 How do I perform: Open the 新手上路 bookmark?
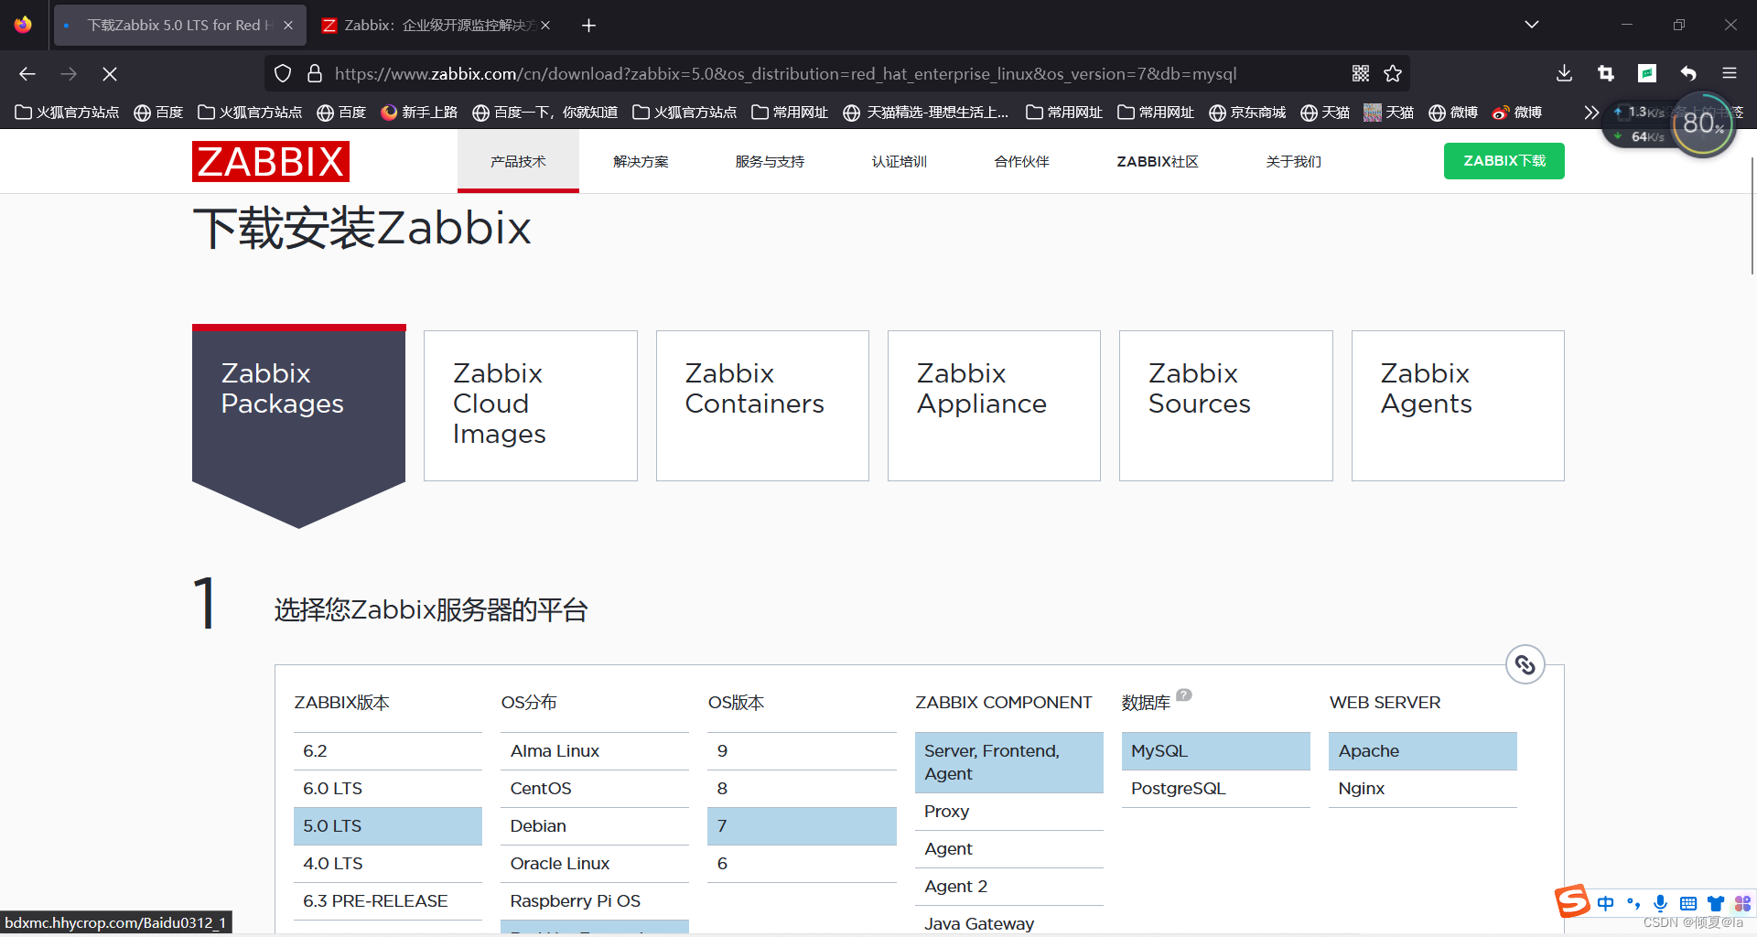[x=419, y=113]
